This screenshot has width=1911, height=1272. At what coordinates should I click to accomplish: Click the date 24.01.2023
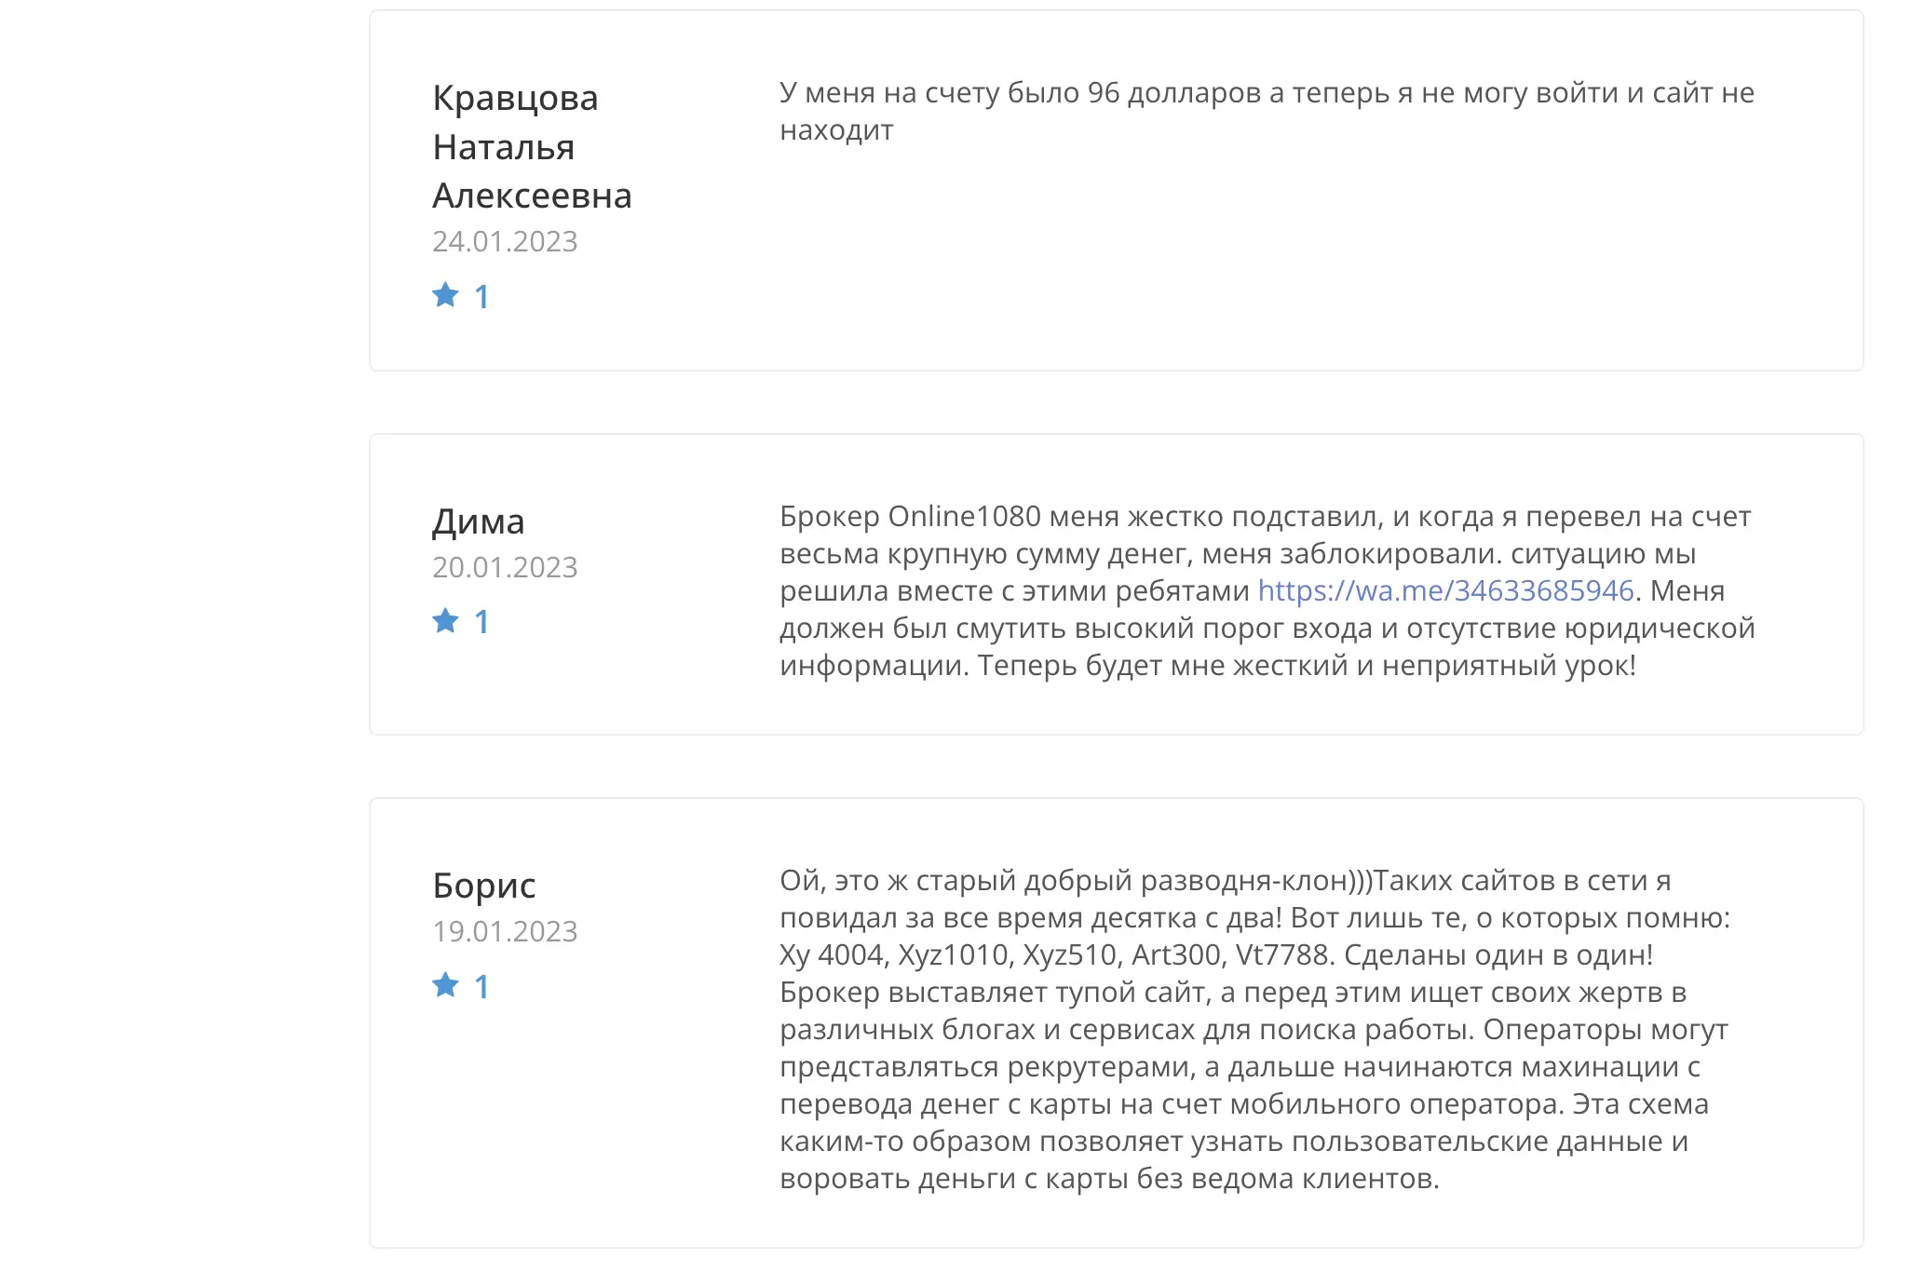[505, 241]
